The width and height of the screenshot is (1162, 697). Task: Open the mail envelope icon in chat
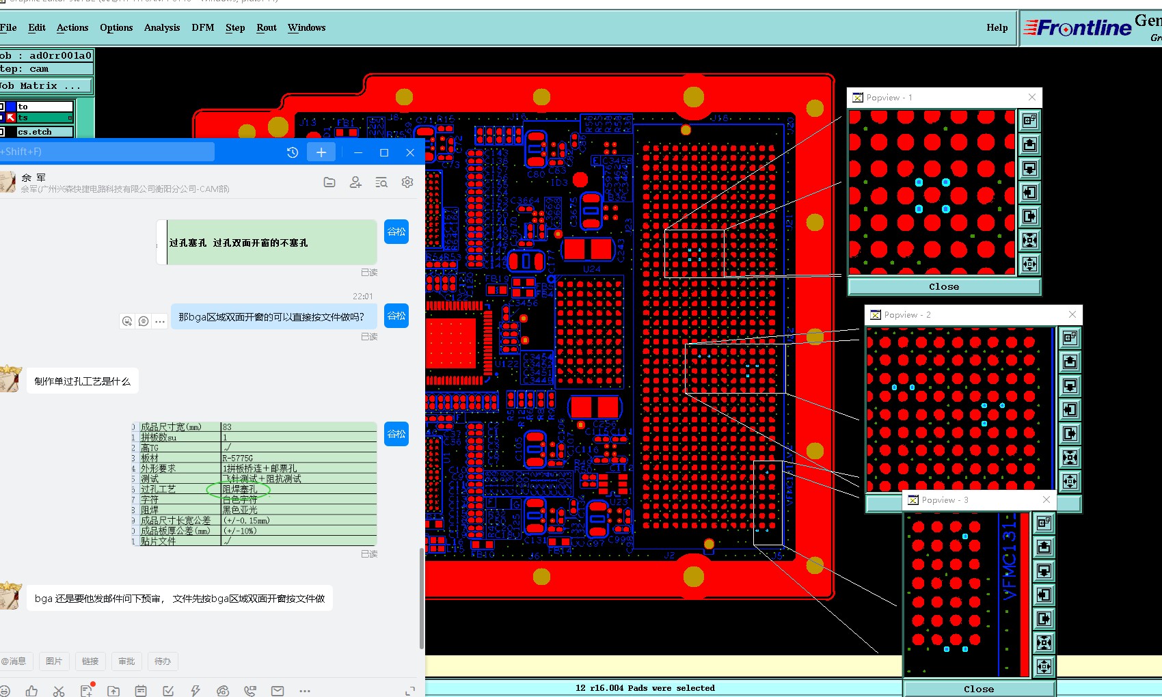[278, 691]
